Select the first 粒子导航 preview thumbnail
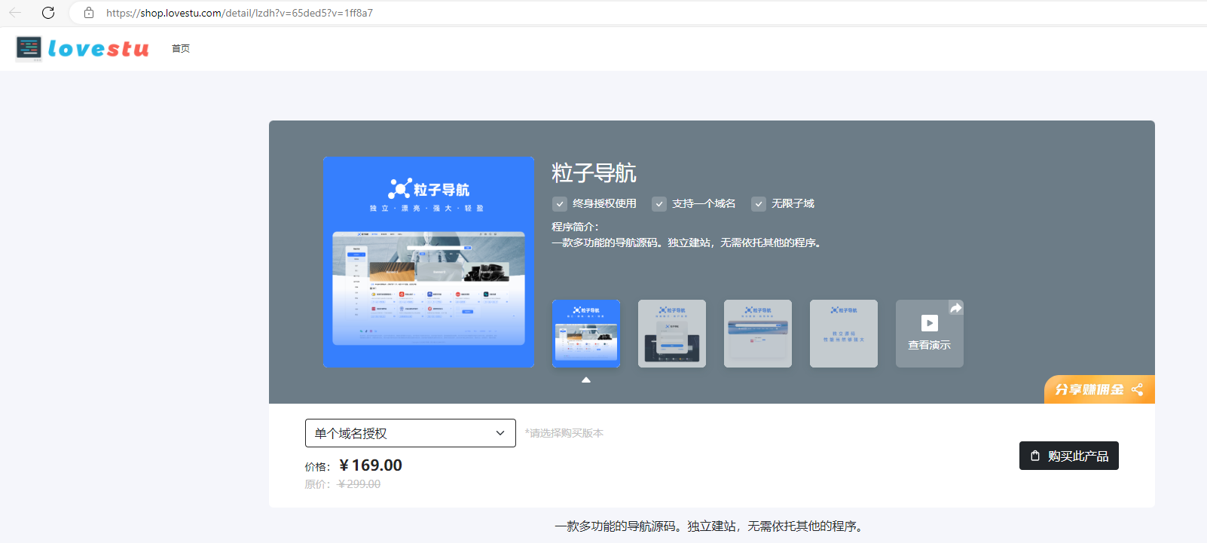 click(586, 334)
